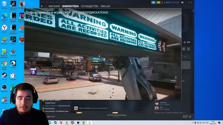Image resolution: width=223 pixels, height=125 pixels.
Task: Expand the system tray hidden icons arrow
Action: pyautogui.click(x=192, y=123)
